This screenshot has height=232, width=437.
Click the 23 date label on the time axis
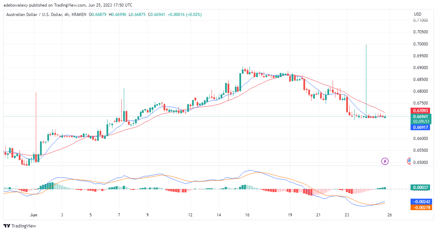347,215
